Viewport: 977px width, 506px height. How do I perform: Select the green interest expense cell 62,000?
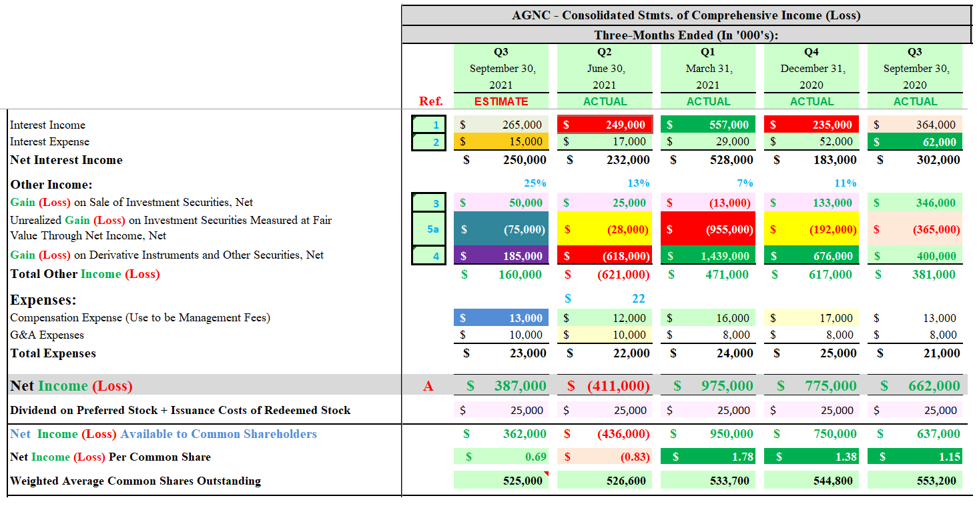pyautogui.click(x=915, y=141)
